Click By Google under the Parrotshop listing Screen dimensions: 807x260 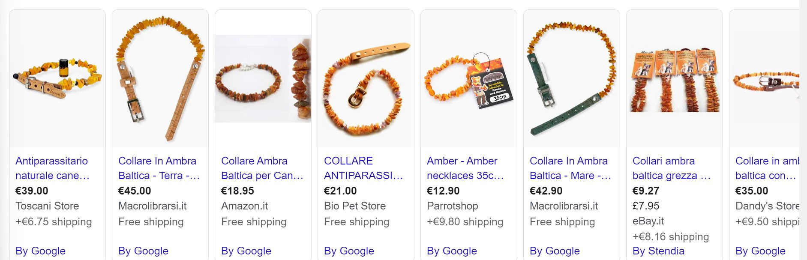(452, 251)
